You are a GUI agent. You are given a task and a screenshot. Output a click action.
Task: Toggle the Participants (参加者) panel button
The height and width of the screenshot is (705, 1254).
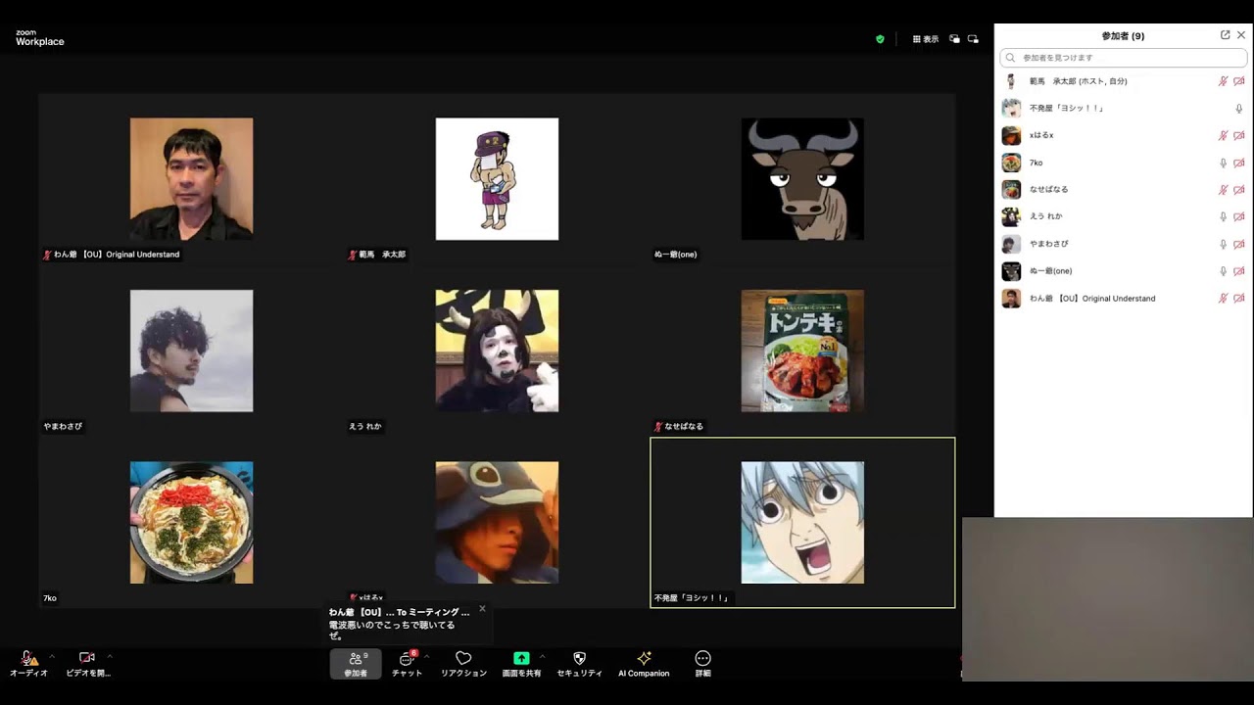pos(356,663)
